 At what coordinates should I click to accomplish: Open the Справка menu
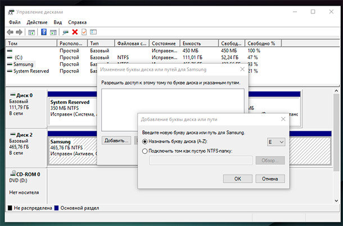[77, 22]
